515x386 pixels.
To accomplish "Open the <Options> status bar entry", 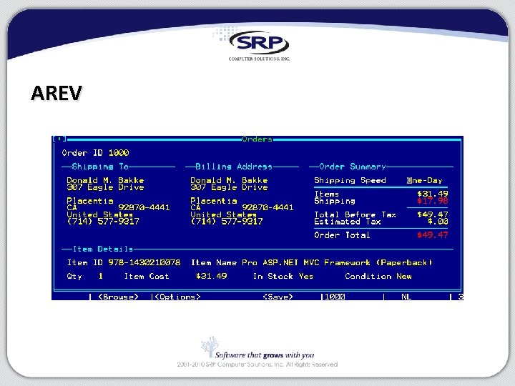I will 177,297.
